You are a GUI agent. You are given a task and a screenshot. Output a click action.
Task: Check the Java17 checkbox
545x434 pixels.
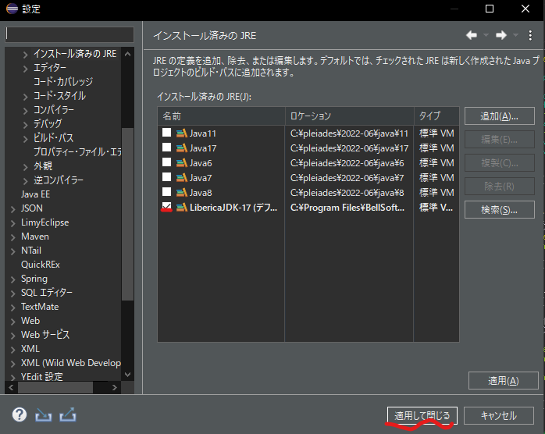(x=167, y=148)
